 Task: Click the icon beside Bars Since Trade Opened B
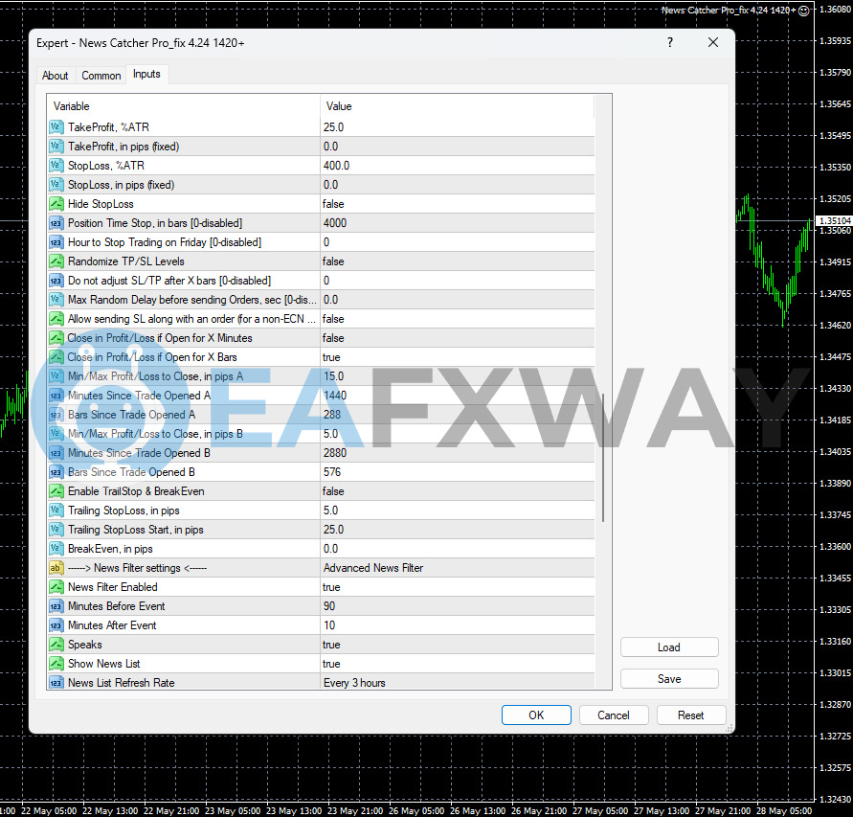tap(56, 472)
